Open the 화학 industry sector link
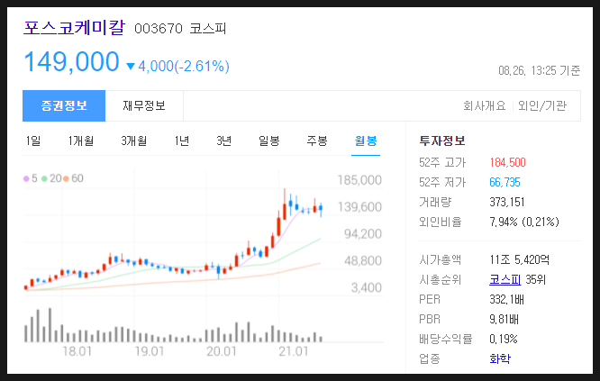This screenshot has height=381, width=600. coord(498,359)
